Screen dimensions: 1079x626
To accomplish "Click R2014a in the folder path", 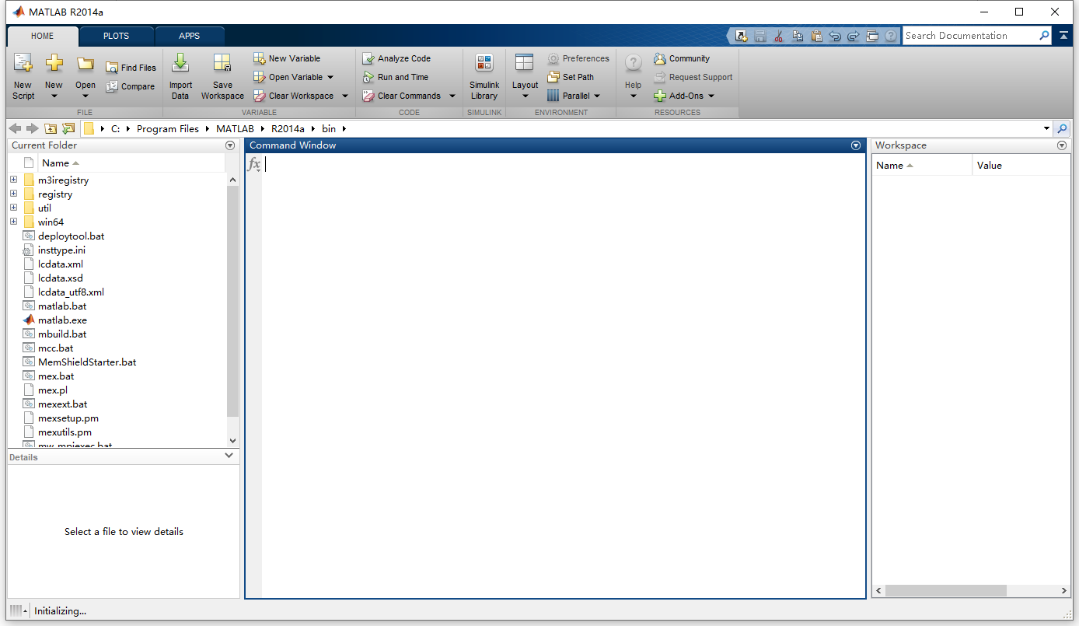I will pos(288,129).
